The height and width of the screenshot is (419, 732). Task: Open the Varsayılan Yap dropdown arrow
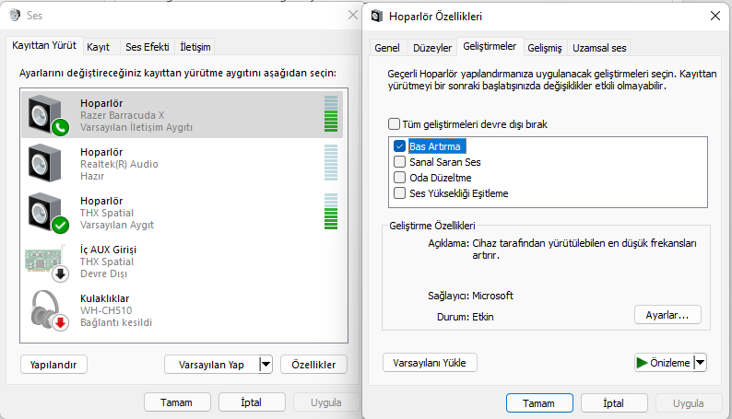click(x=266, y=365)
